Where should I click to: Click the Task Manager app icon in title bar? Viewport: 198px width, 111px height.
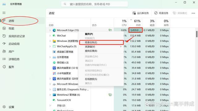(x=4, y=4)
